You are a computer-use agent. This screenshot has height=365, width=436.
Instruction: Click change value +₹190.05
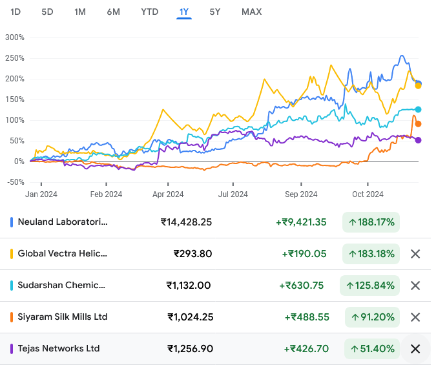(x=304, y=254)
